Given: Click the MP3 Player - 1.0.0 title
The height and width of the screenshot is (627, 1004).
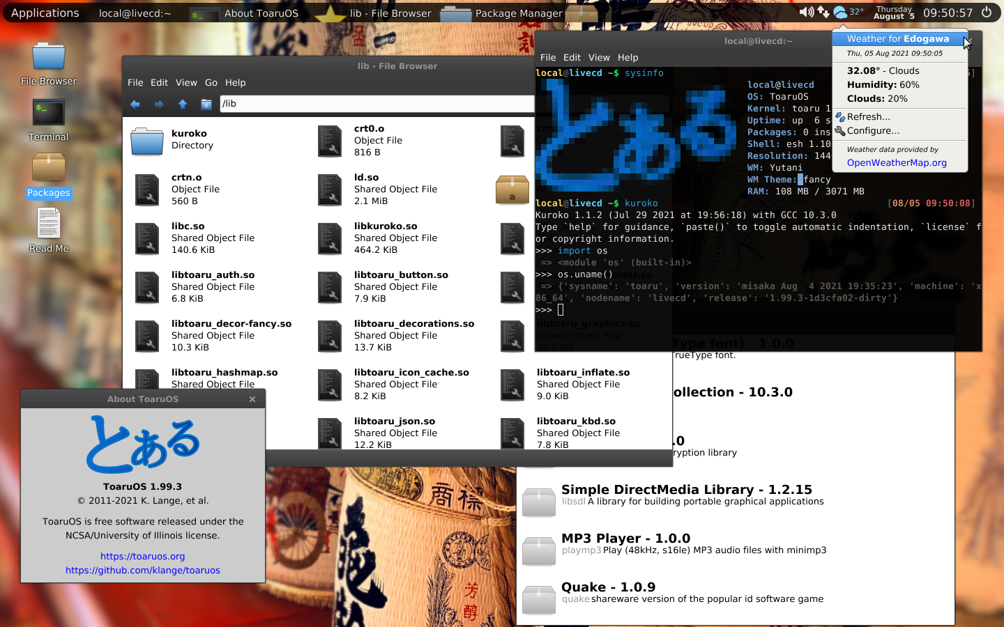Looking at the screenshot, I should (x=625, y=539).
